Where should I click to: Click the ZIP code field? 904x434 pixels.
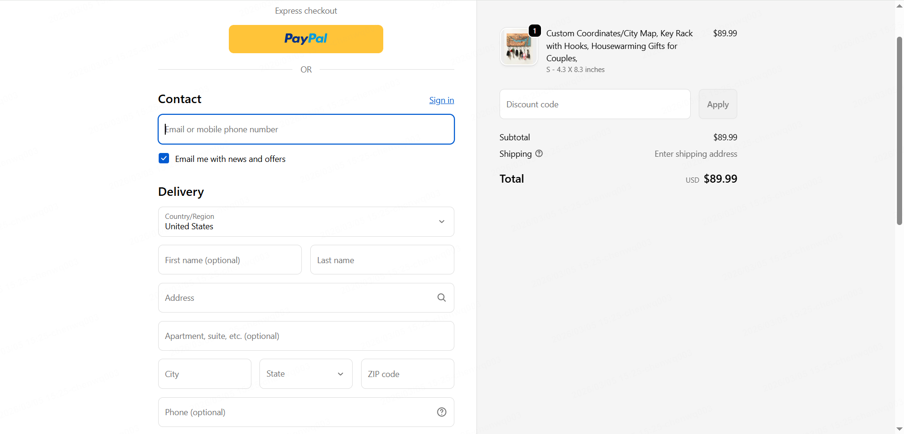(x=407, y=374)
